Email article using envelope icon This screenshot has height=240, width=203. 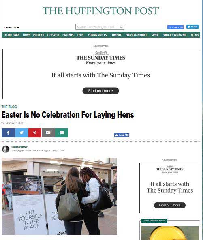coord(48,133)
